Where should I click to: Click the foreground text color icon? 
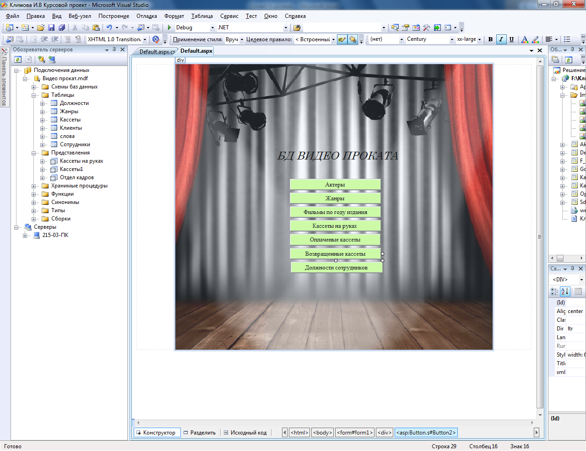pyautogui.click(x=525, y=39)
